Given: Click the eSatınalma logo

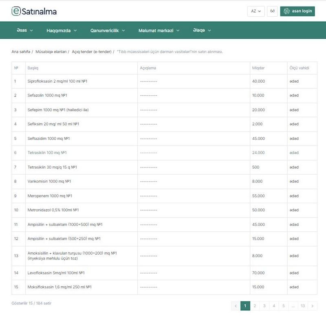Looking at the screenshot, I should (34, 11).
